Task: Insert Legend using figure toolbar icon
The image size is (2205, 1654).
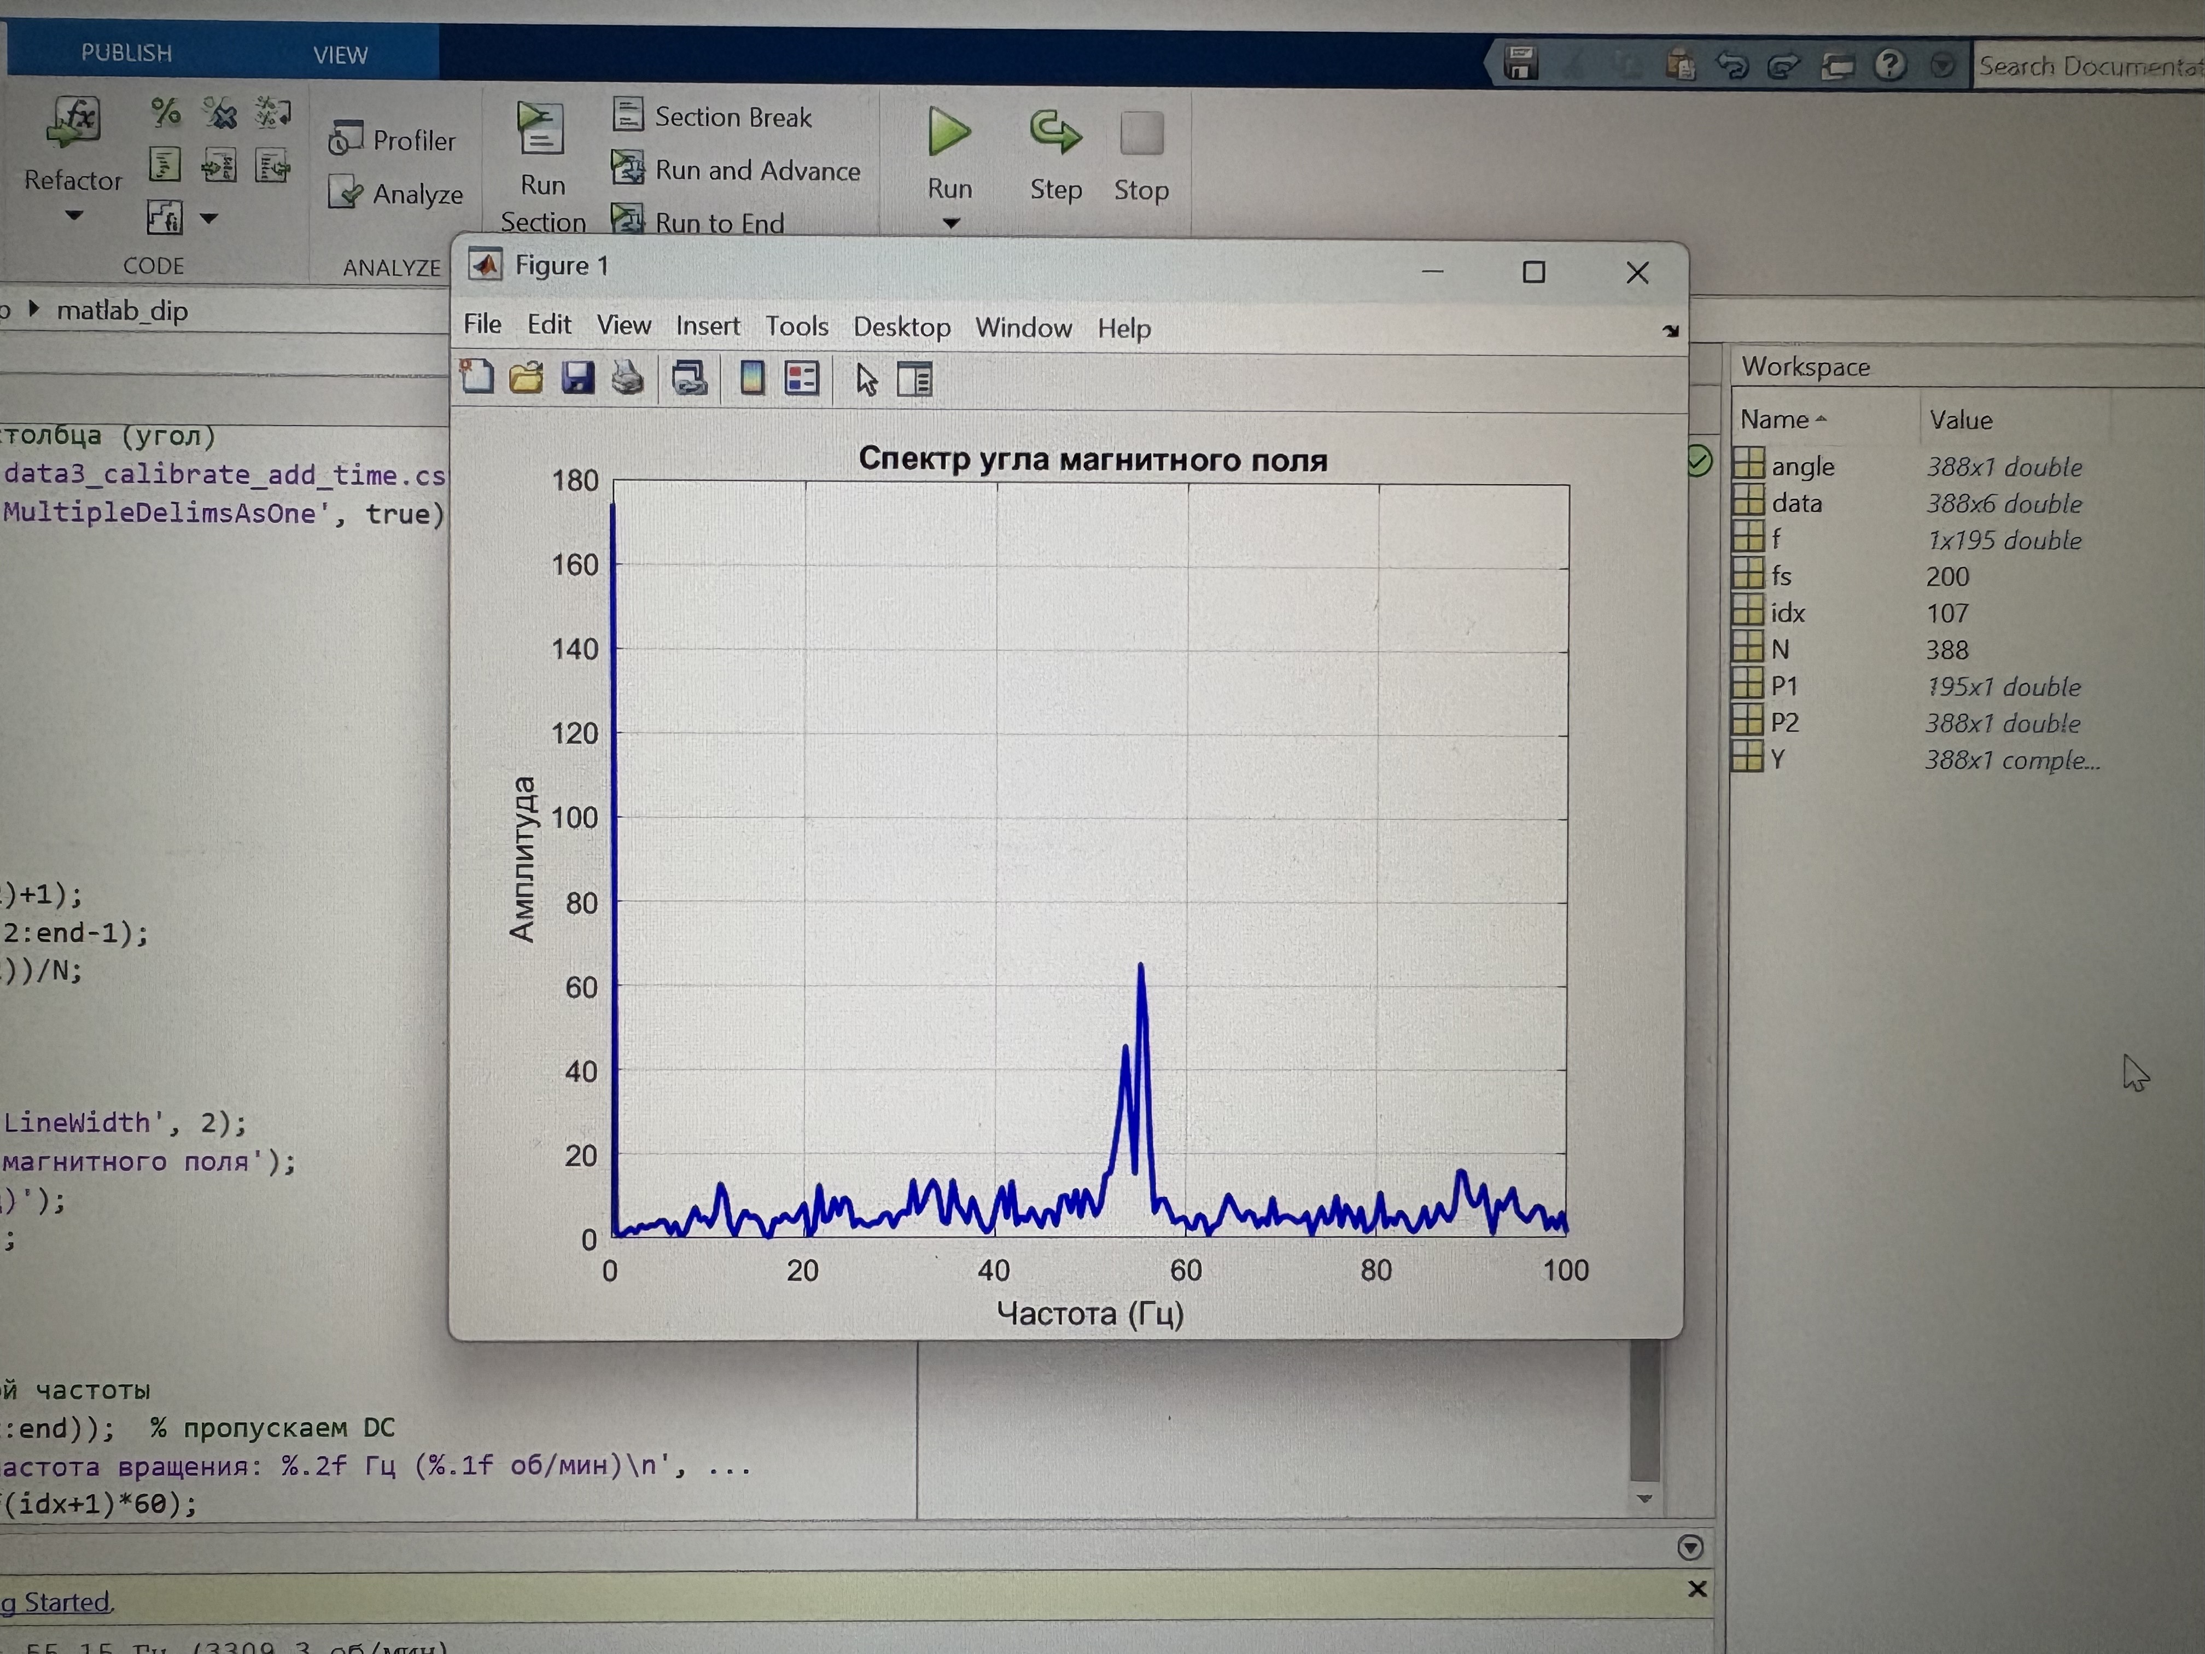Action: [802, 379]
